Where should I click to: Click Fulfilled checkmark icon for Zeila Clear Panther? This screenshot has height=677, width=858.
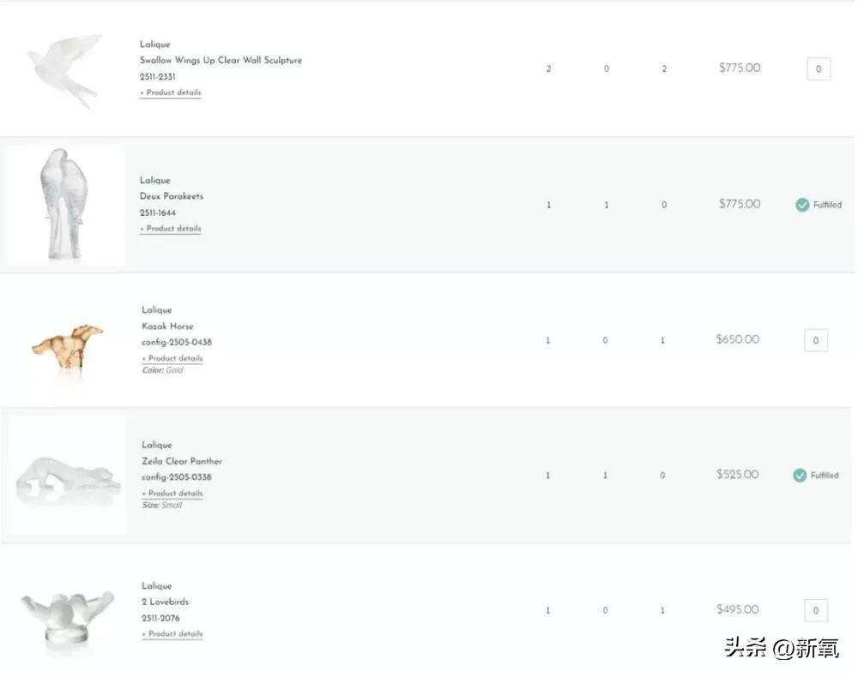pos(800,476)
